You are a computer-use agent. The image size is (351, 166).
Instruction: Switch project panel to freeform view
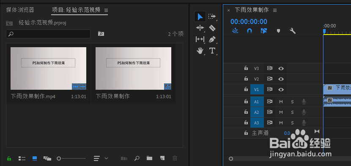click(x=47, y=158)
